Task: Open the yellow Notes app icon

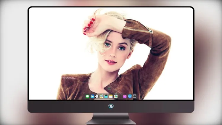Action: (111, 96)
